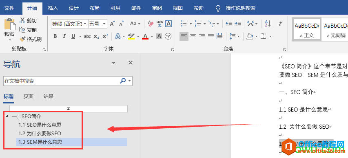Decrease paragraph indent

click(228, 24)
